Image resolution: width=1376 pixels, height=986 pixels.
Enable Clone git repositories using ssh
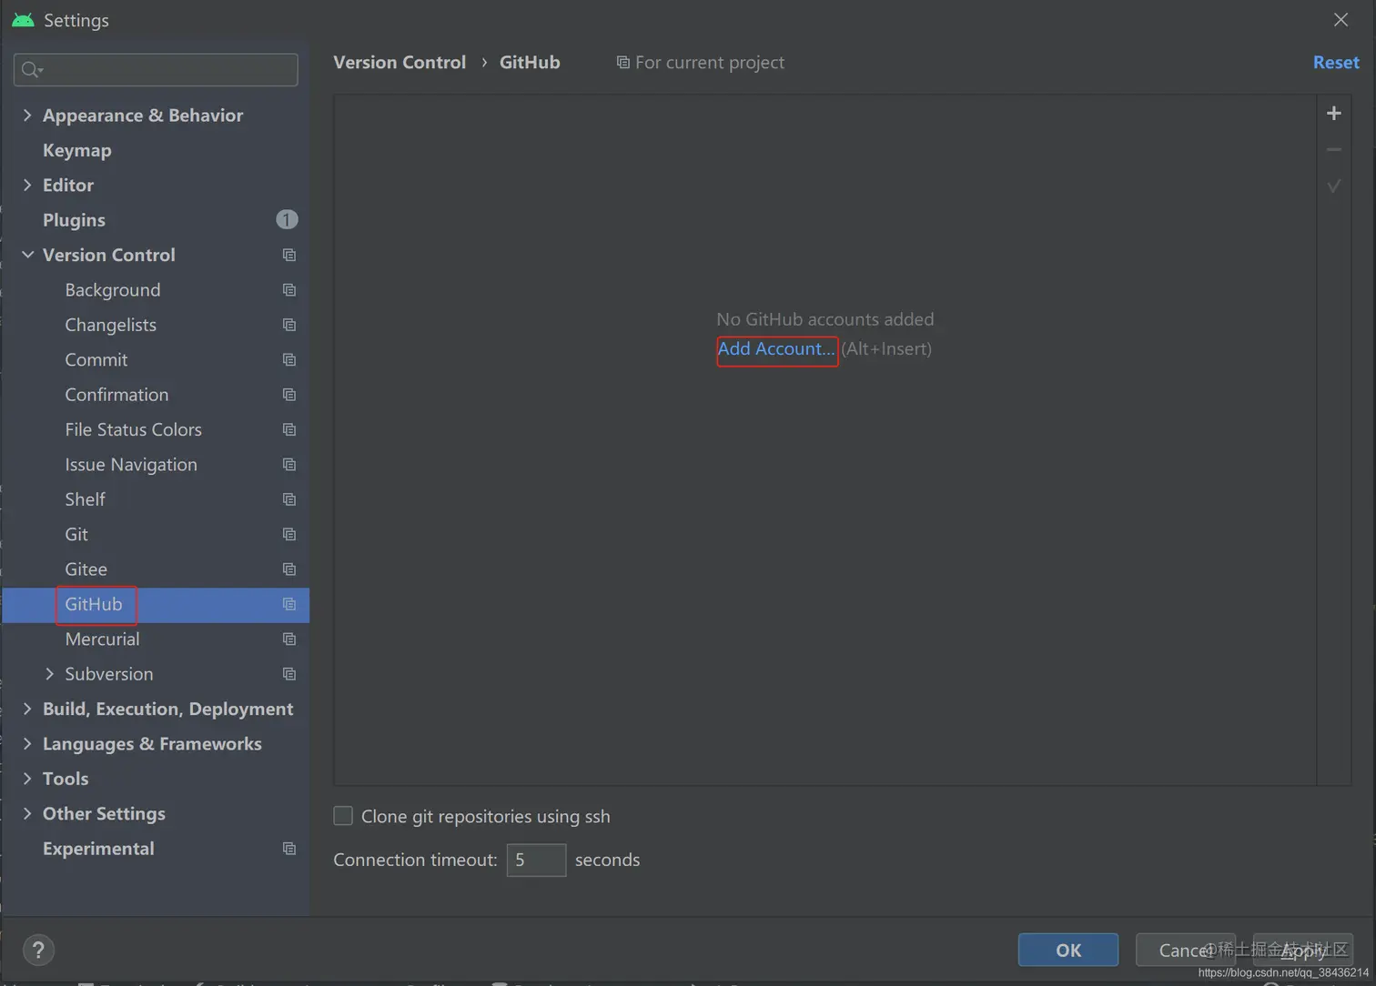343,816
